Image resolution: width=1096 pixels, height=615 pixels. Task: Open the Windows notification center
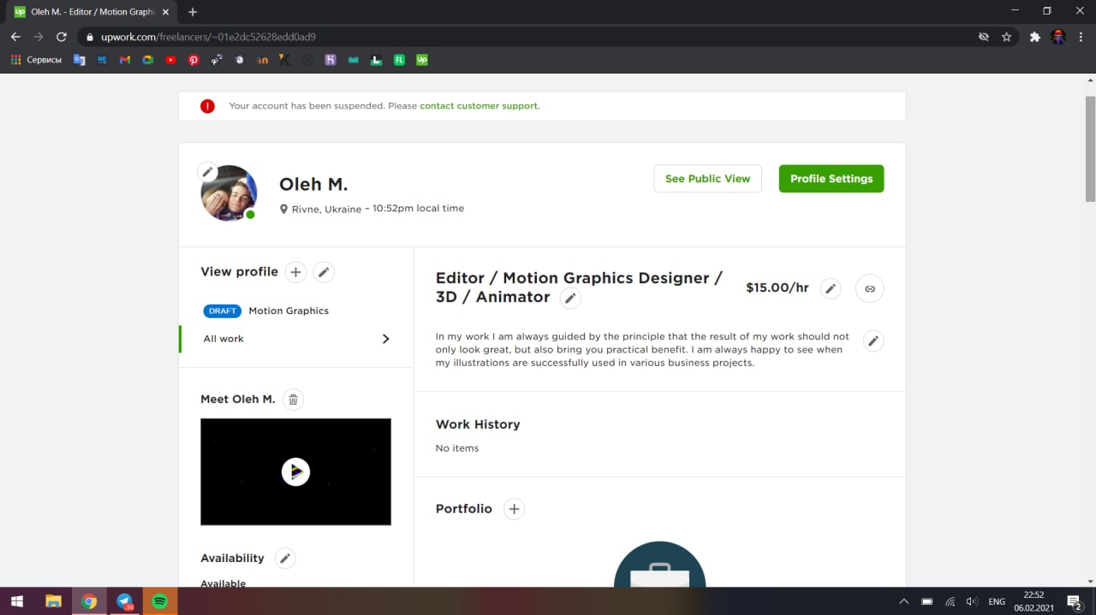(1075, 601)
